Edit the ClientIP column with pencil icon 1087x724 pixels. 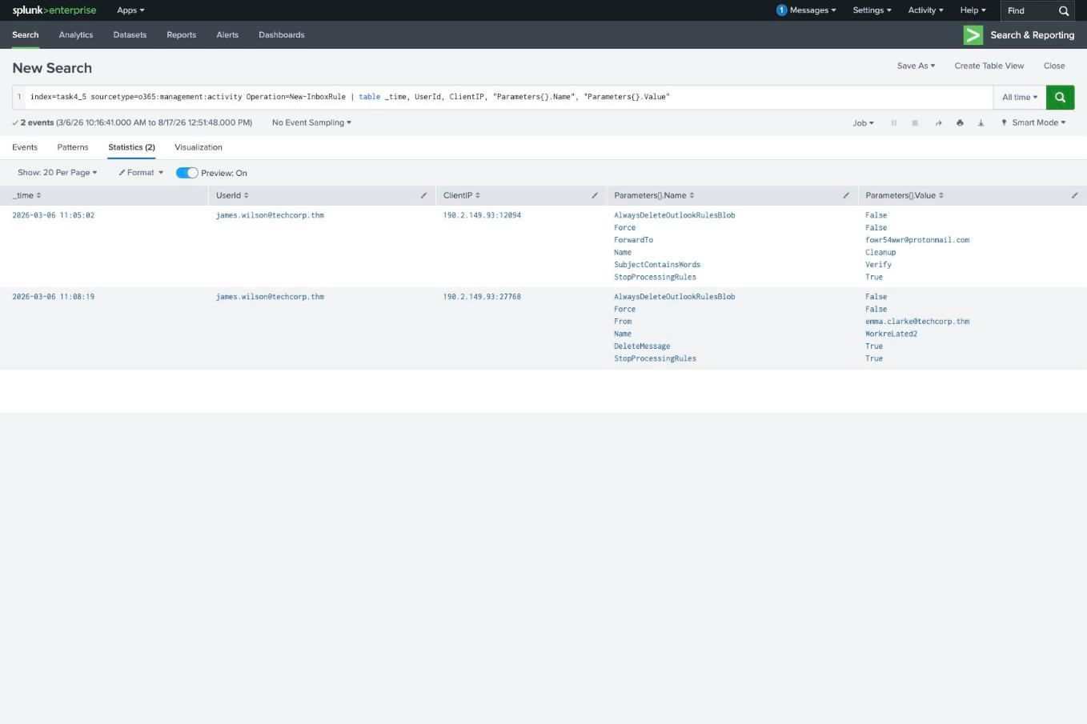click(595, 195)
